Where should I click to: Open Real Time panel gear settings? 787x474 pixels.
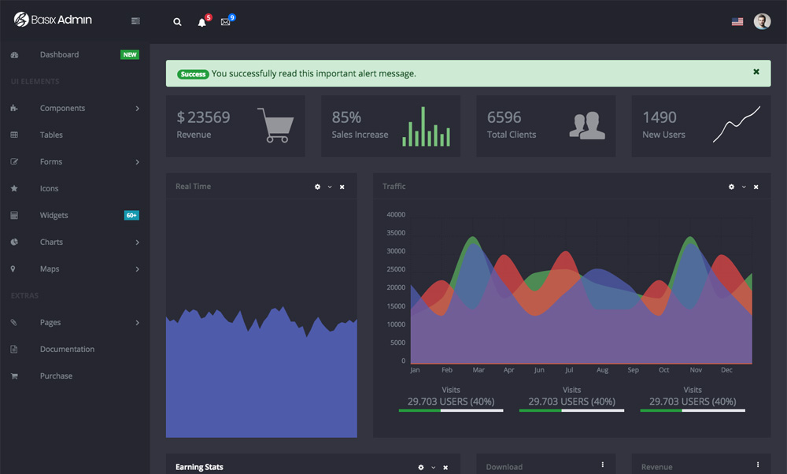(317, 187)
